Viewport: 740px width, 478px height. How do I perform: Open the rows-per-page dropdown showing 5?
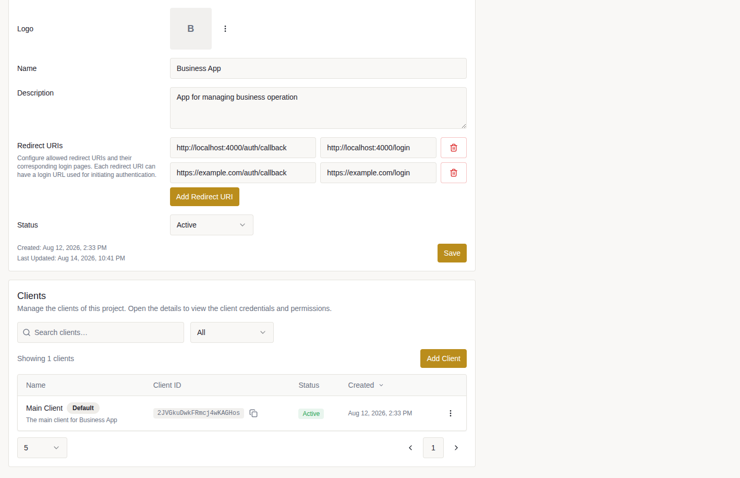pyautogui.click(x=42, y=448)
